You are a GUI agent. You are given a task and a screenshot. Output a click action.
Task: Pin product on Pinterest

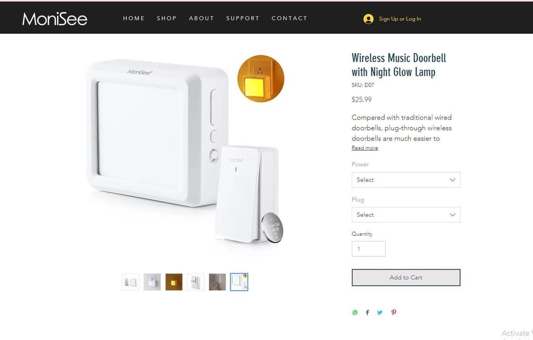[x=394, y=312]
